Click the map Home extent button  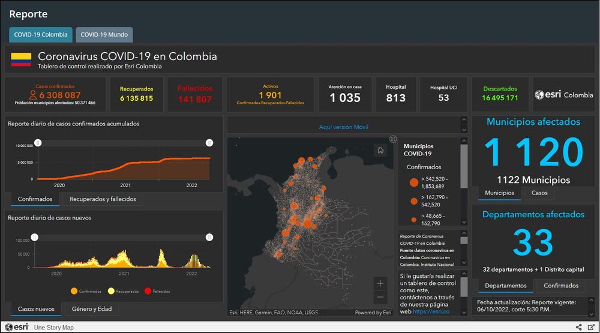pyautogui.click(x=380, y=151)
